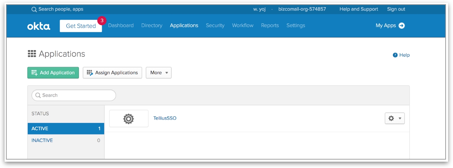453x168 pixels.
Task: Click the Okta logo
Action: 39,26
